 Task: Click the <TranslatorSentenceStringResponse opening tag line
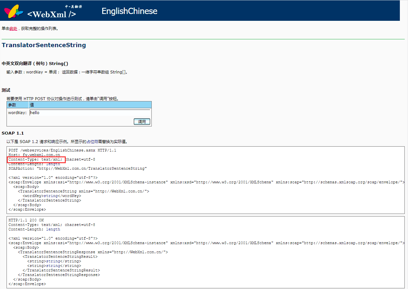(x=93, y=252)
